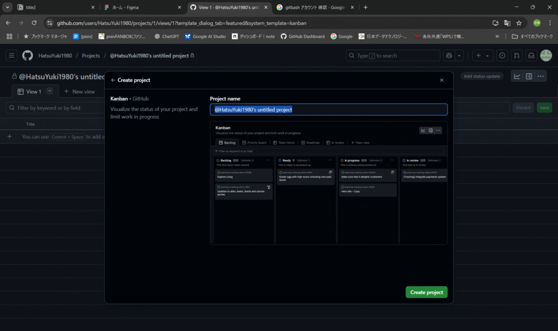The image size is (558, 331).
Task: Expand the bookmarks bar overflow chevron
Action: point(497,36)
